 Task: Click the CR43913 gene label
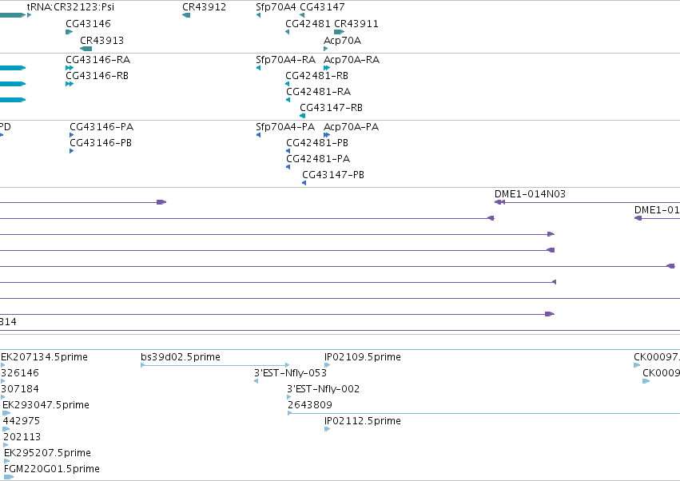pyautogui.click(x=102, y=40)
